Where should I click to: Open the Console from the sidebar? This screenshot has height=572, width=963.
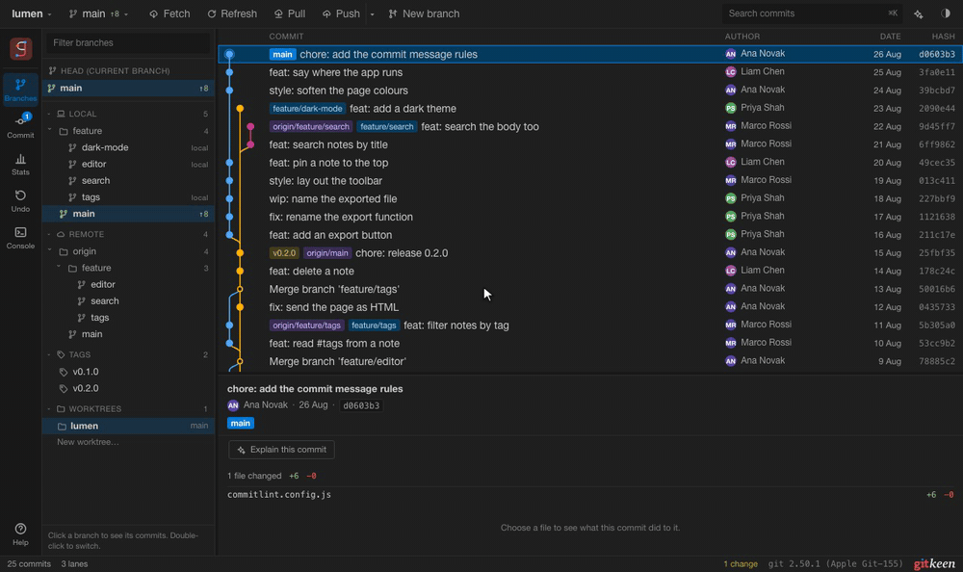point(20,237)
